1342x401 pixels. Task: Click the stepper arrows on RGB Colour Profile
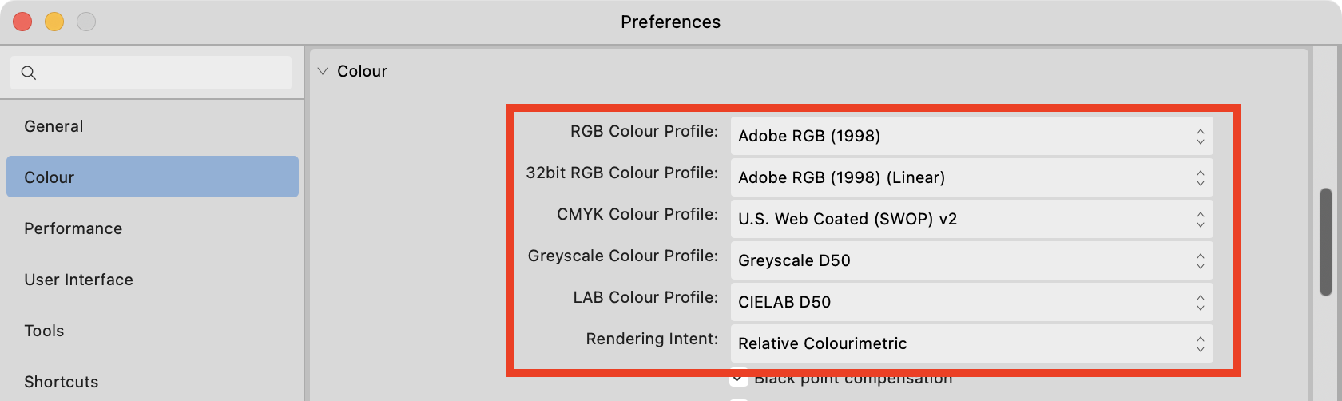click(1200, 136)
